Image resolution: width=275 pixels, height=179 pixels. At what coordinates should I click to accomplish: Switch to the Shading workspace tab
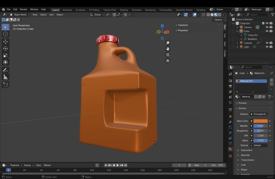point(124,10)
